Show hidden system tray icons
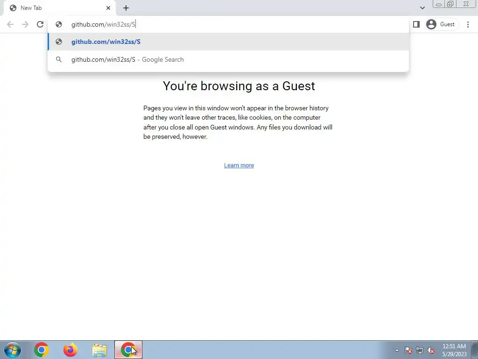The width and height of the screenshot is (478, 359). (397, 350)
